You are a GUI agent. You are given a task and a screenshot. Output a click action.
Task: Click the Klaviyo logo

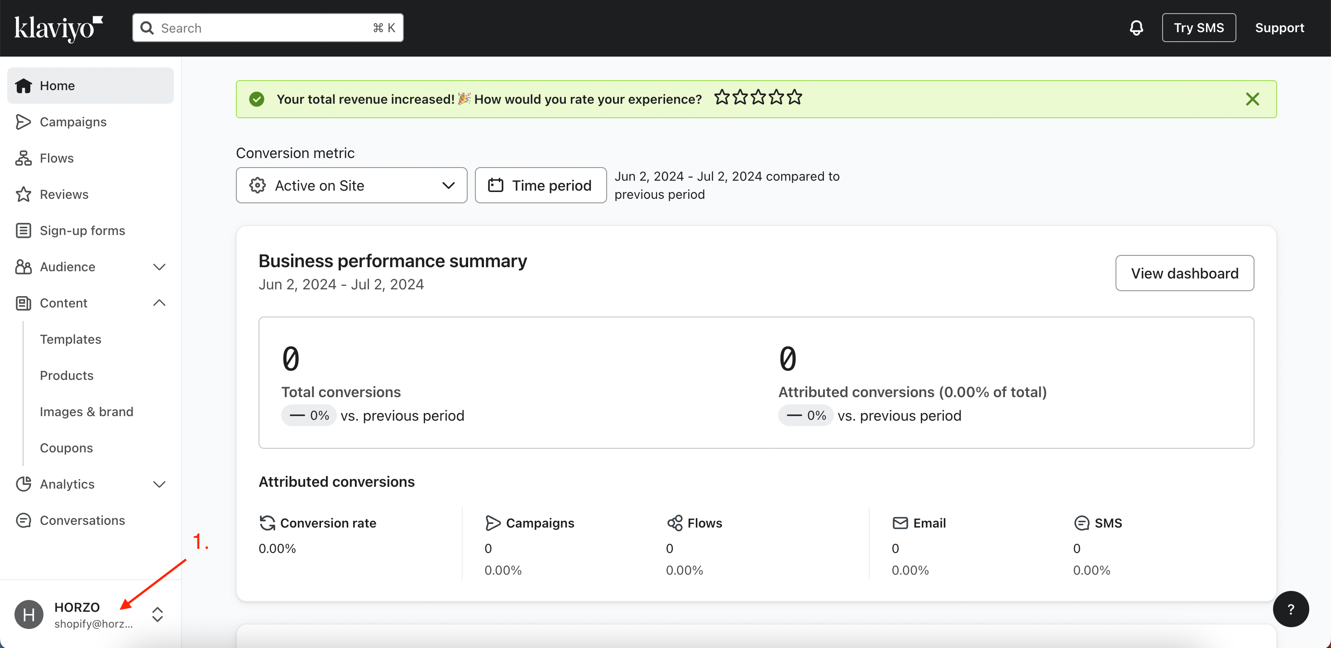pyautogui.click(x=58, y=28)
